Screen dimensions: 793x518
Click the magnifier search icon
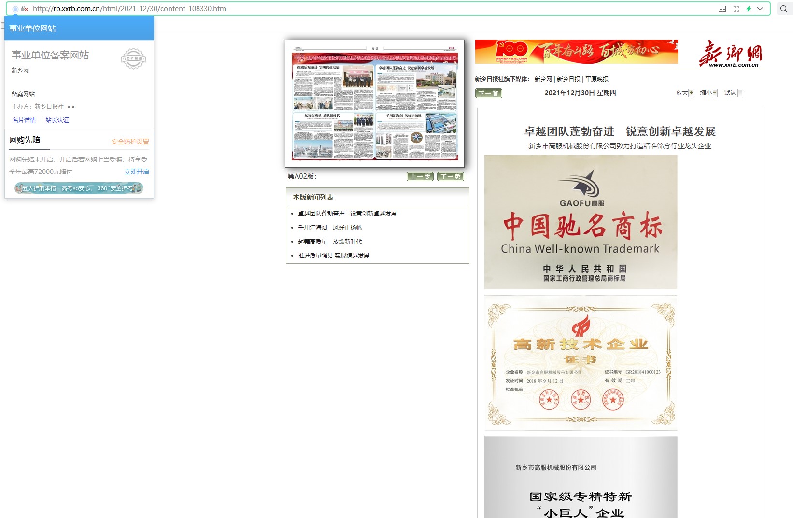click(x=783, y=9)
